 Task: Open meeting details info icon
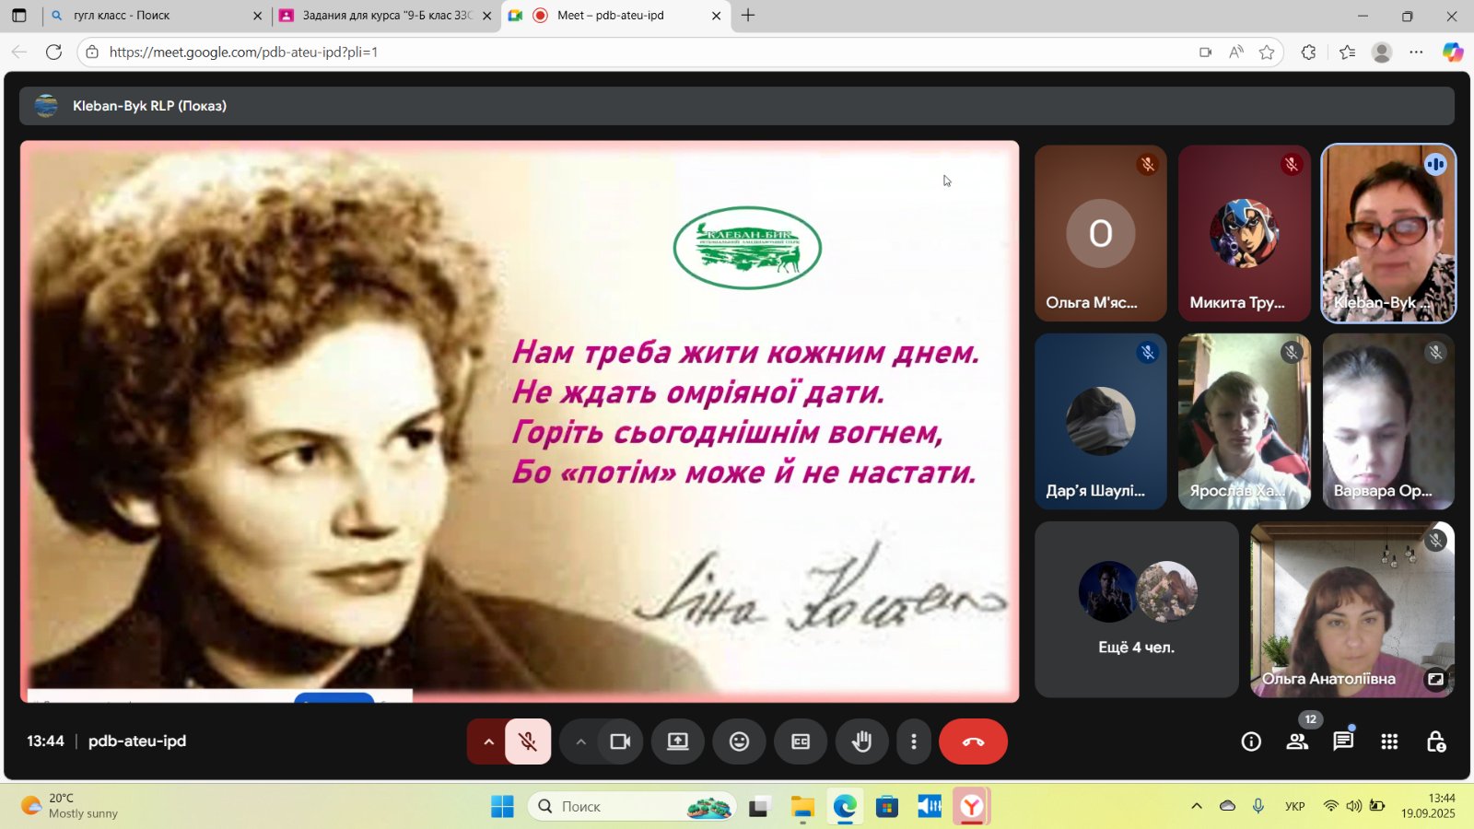point(1251,741)
